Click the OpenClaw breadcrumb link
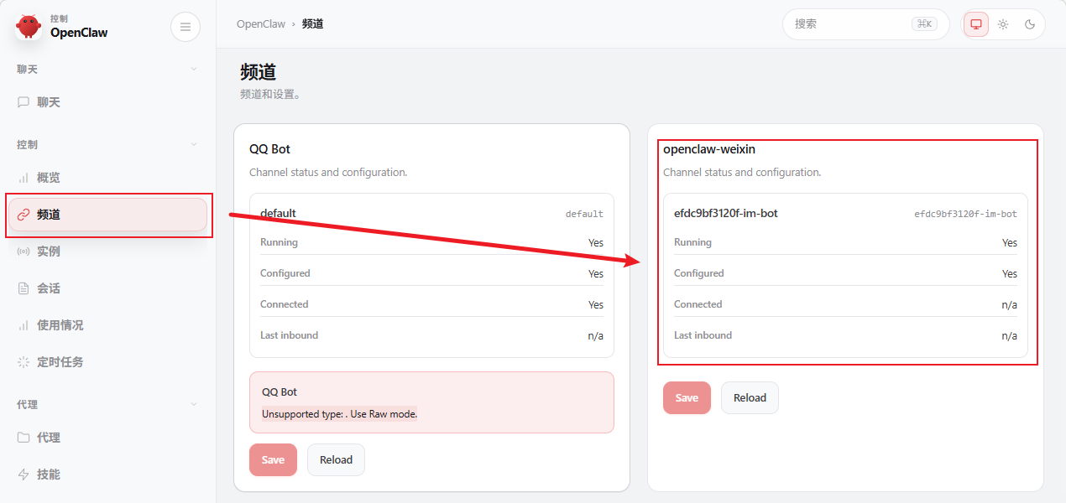Viewport: 1066px width, 503px height. pos(260,24)
